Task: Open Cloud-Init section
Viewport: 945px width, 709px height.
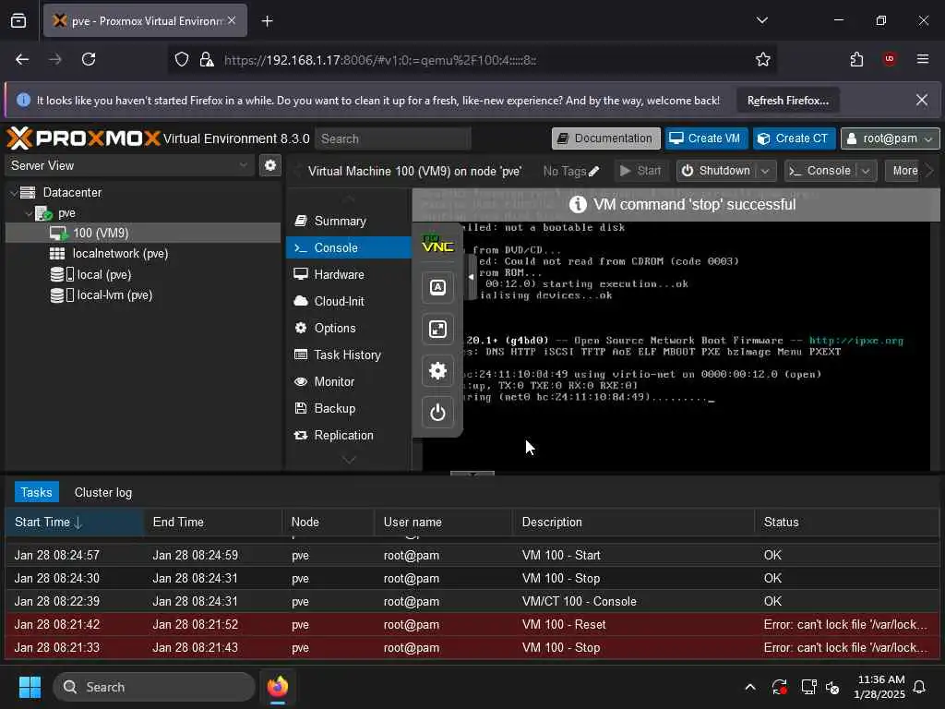Action: click(x=348, y=302)
